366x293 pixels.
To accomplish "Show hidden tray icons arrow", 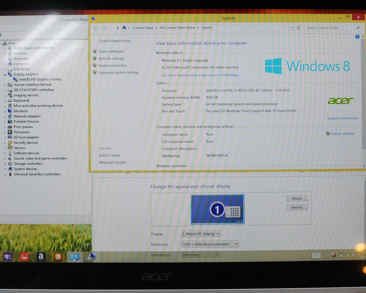I will (x=326, y=255).
